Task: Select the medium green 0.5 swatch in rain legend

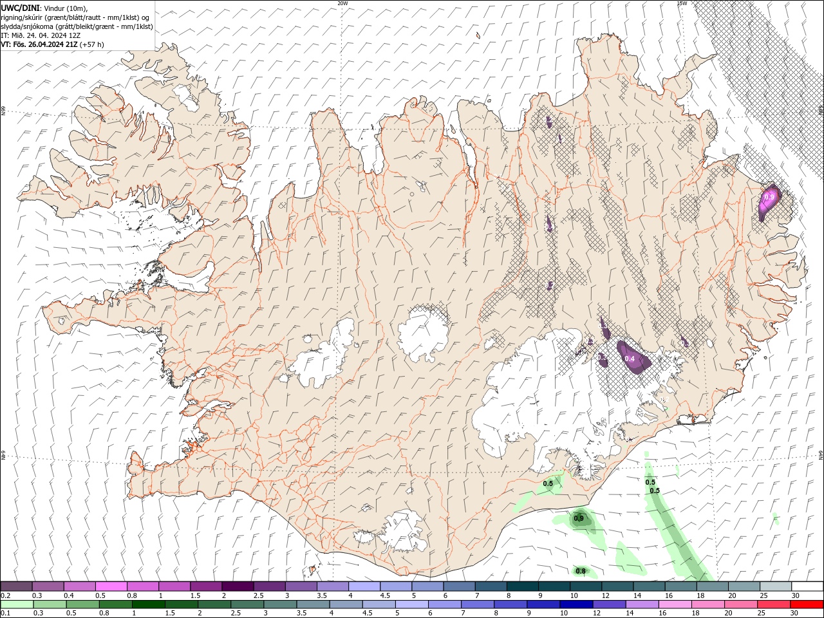Action: [82, 604]
